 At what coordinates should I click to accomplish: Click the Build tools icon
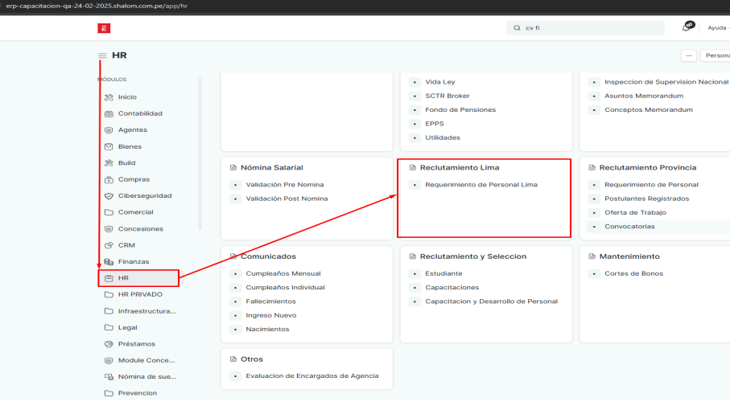click(x=109, y=163)
